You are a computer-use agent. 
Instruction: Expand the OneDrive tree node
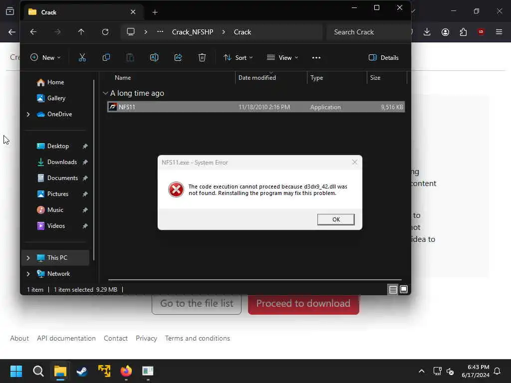[x=28, y=114]
